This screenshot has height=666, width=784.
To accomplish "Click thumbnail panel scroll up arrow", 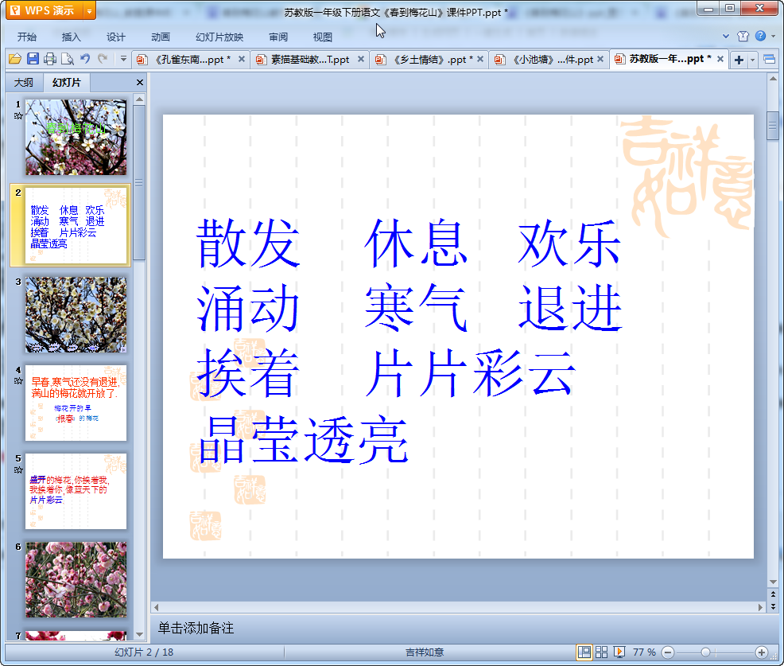I will (x=139, y=99).
